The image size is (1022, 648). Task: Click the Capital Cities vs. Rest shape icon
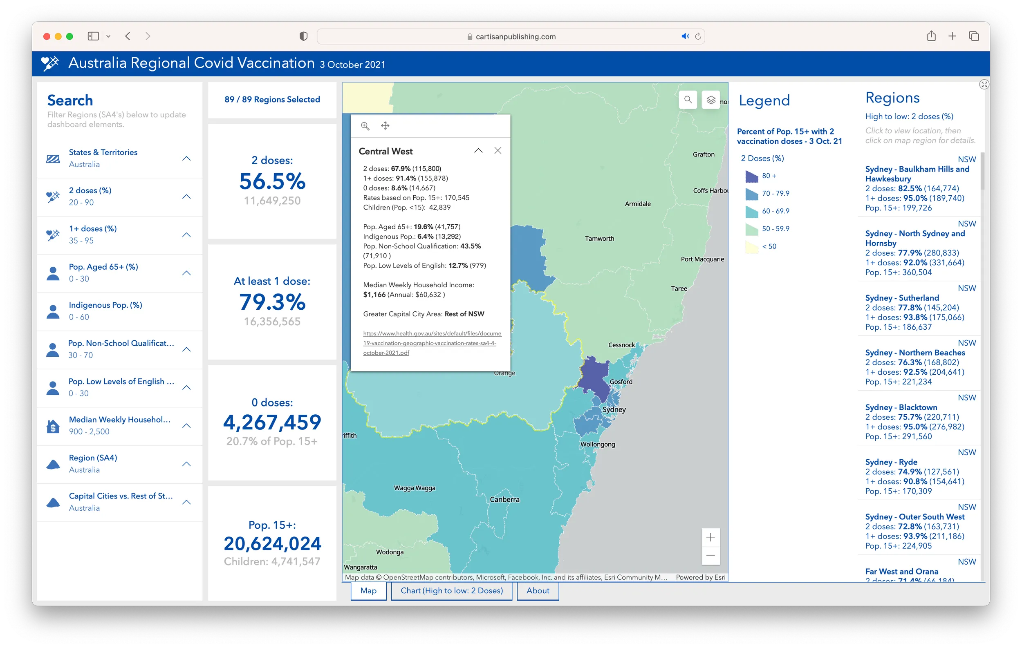(x=53, y=502)
